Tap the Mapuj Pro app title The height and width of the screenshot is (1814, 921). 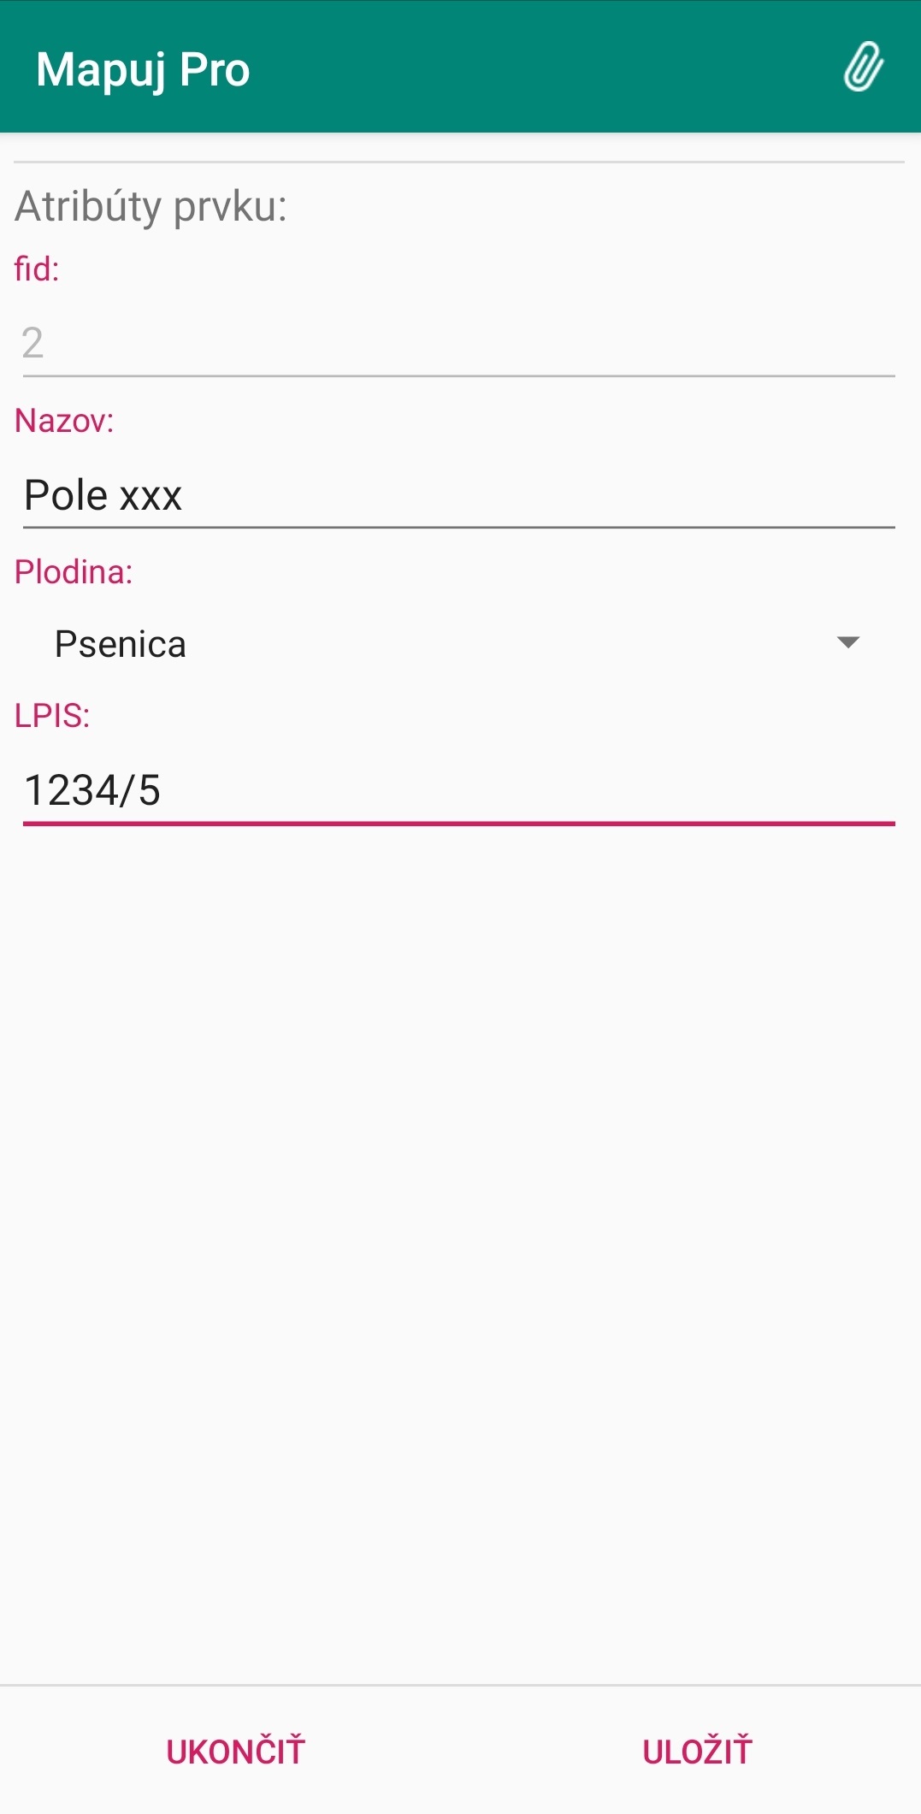click(143, 69)
